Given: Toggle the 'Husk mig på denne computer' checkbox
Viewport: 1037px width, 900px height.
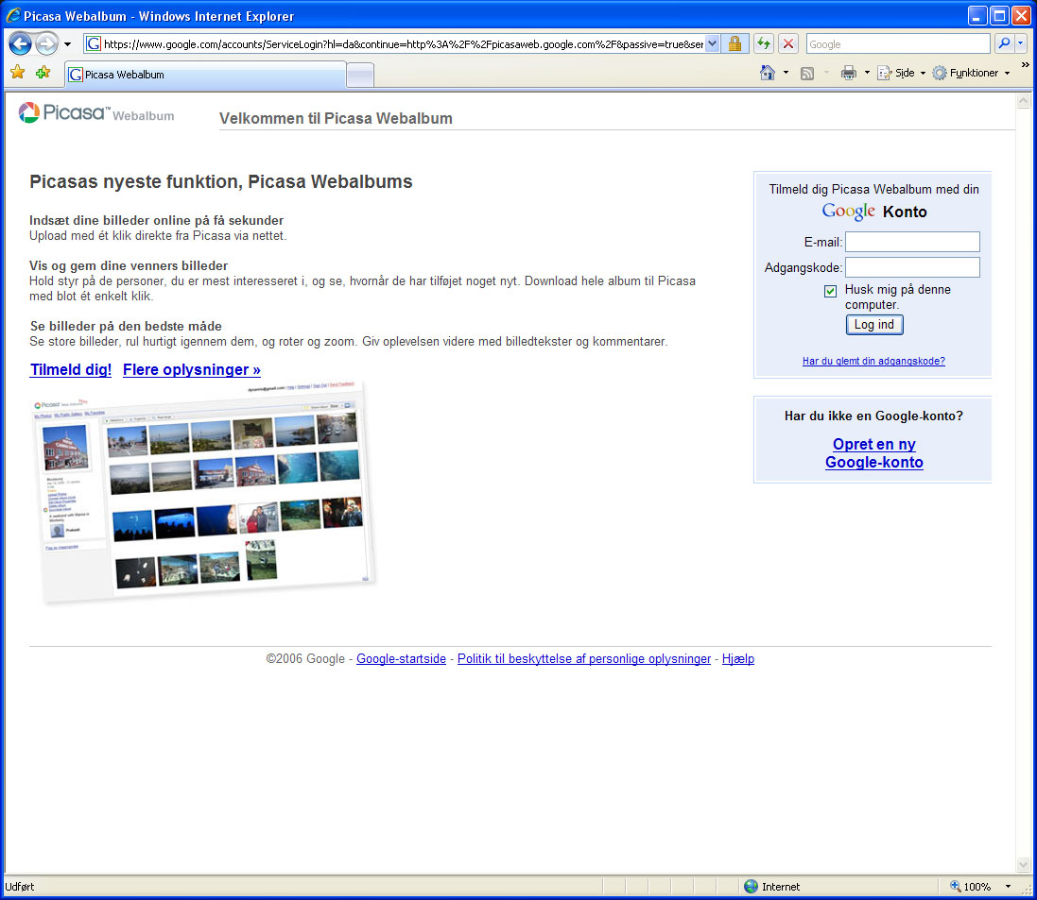Looking at the screenshot, I should click(830, 291).
